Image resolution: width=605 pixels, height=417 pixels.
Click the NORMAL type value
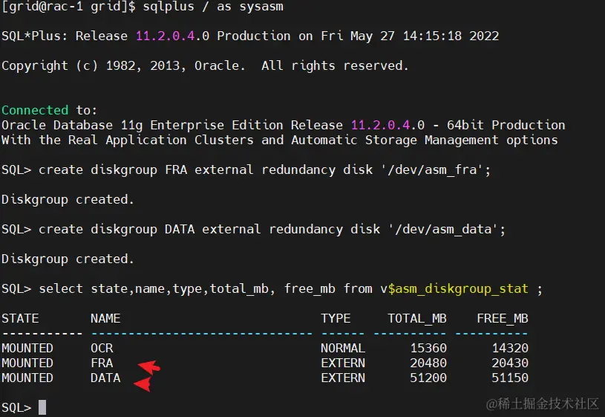343,348
